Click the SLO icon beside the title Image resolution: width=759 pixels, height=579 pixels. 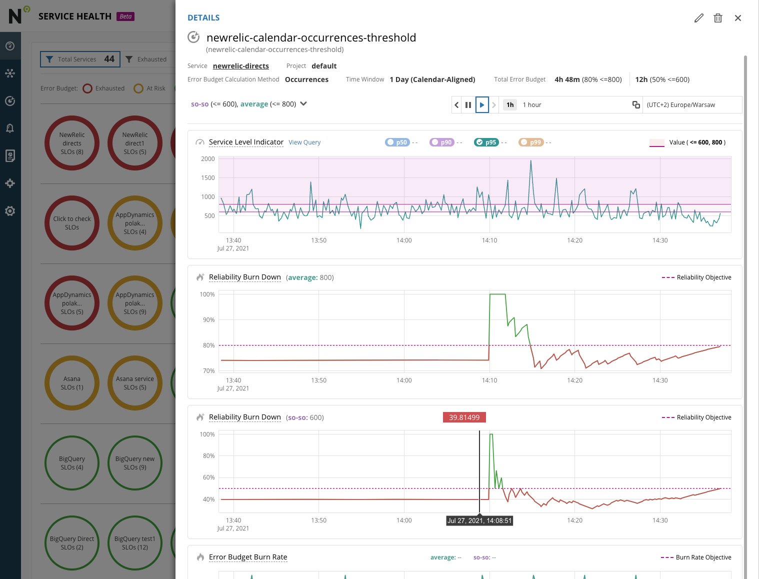[193, 37]
